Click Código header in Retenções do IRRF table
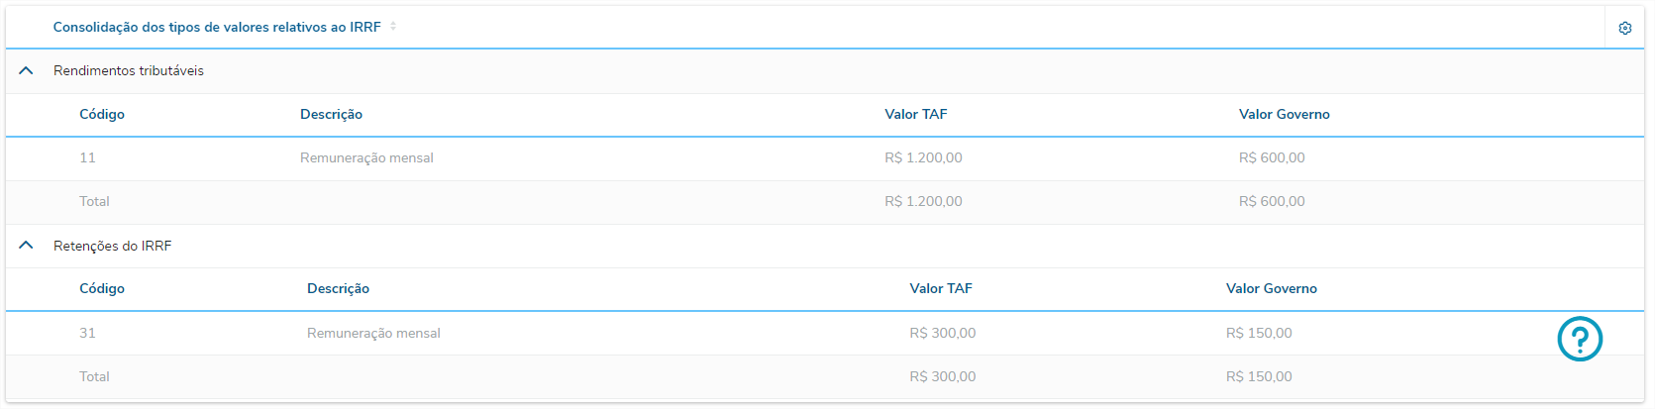 (102, 289)
